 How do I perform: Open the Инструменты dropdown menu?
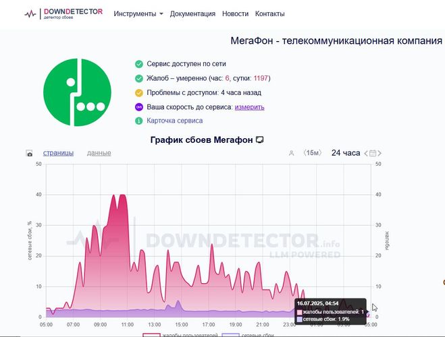(x=138, y=13)
